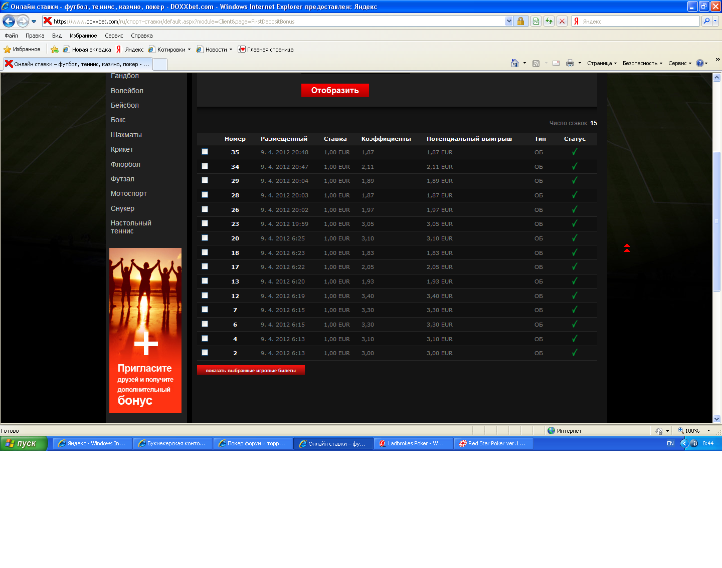Open the Избранное menu in menu bar
The image size is (722, 568).
click(x=83, y=36)
